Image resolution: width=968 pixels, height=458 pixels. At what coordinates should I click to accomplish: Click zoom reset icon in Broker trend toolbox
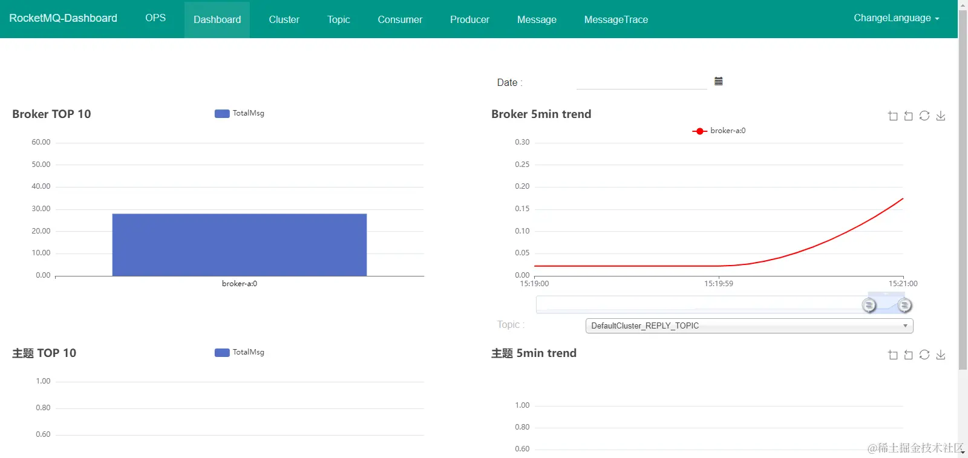pos(909,116)
